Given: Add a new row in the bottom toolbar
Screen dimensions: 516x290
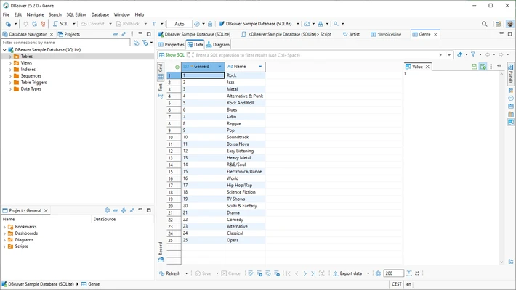Looking at the screenshot, I should click(259, 273).
